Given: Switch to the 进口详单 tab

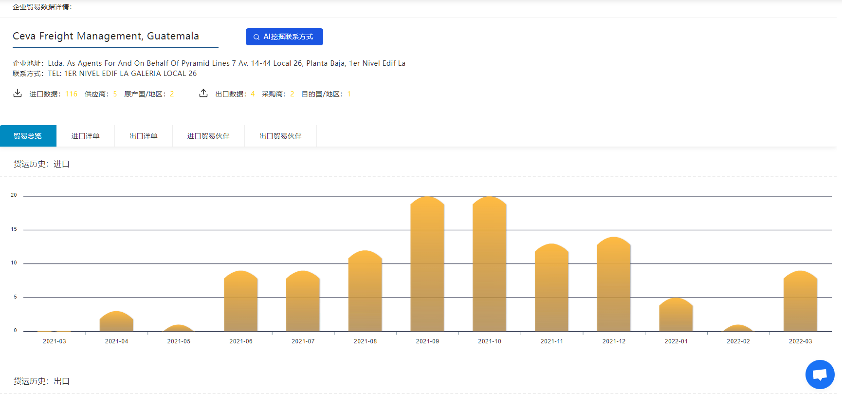Looking at the screenshot, I should [x=85, y=136].
